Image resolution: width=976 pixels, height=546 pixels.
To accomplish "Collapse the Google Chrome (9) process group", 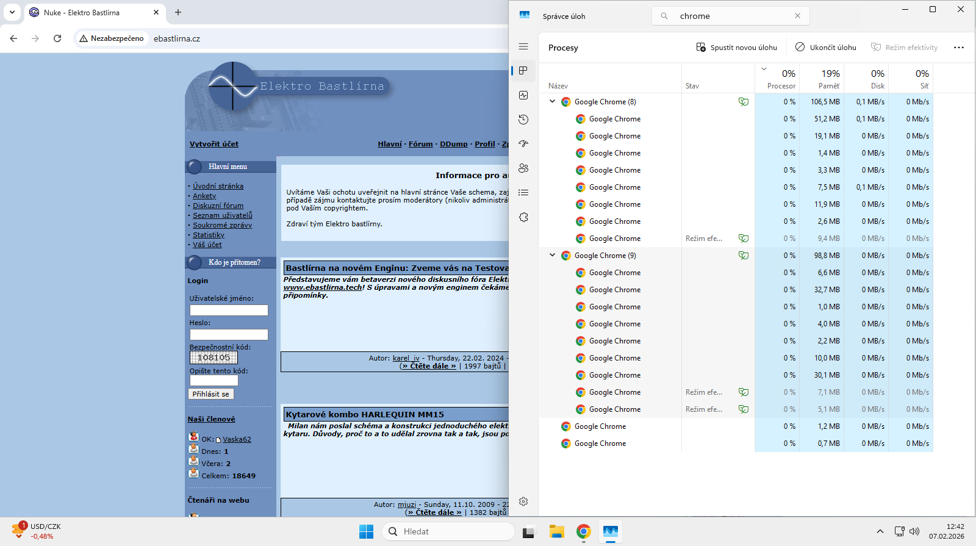I will pyautogui.click(x=553, y=256).
